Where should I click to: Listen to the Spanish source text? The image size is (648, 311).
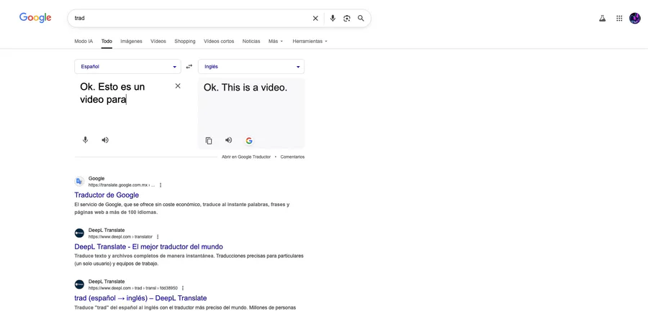(x=105, y=140)
